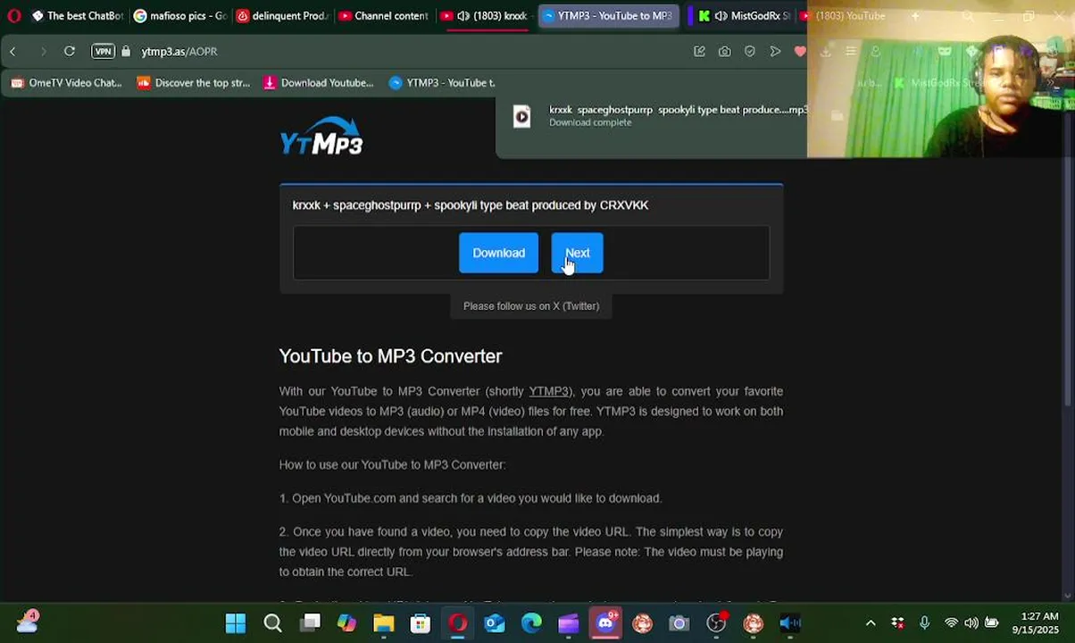Switch to 'The best ChatBot' tab
The image size is (1075, 643).
pyautogui.click(x=78, y=16)
